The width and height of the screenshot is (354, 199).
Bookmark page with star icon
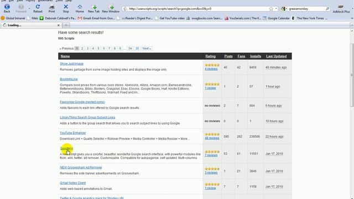pyautogui.click(x=271, y=9)
